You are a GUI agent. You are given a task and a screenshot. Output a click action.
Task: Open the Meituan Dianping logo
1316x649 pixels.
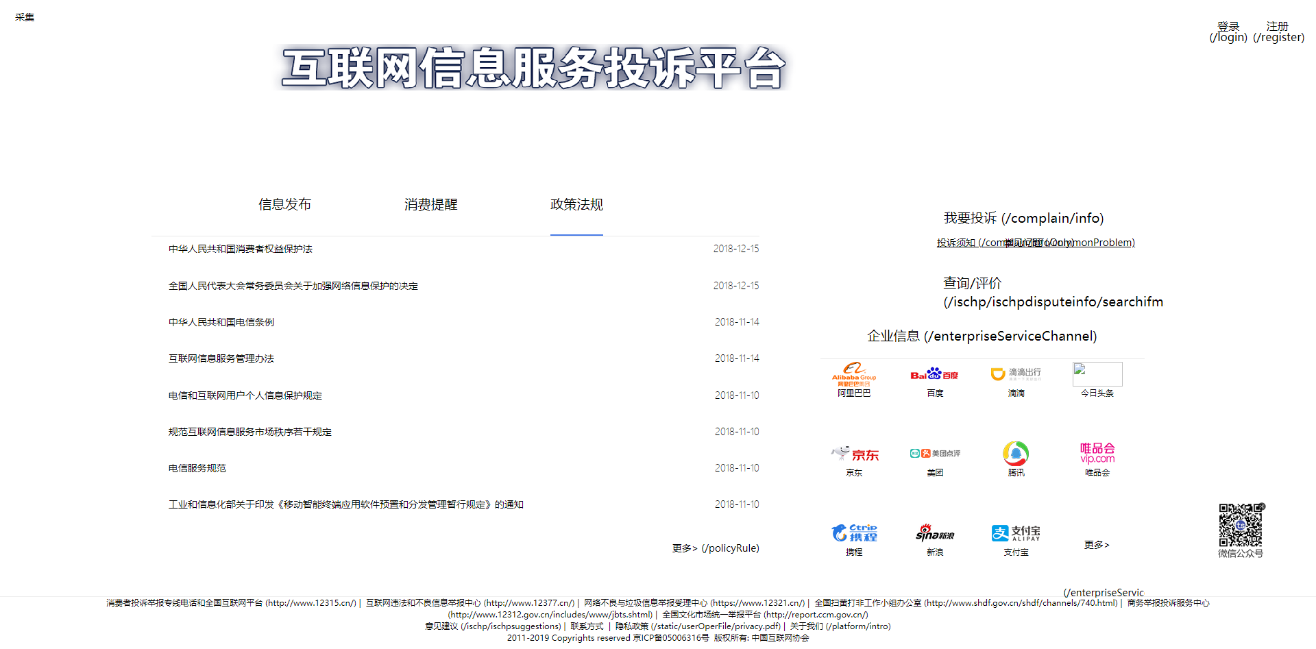935,454
